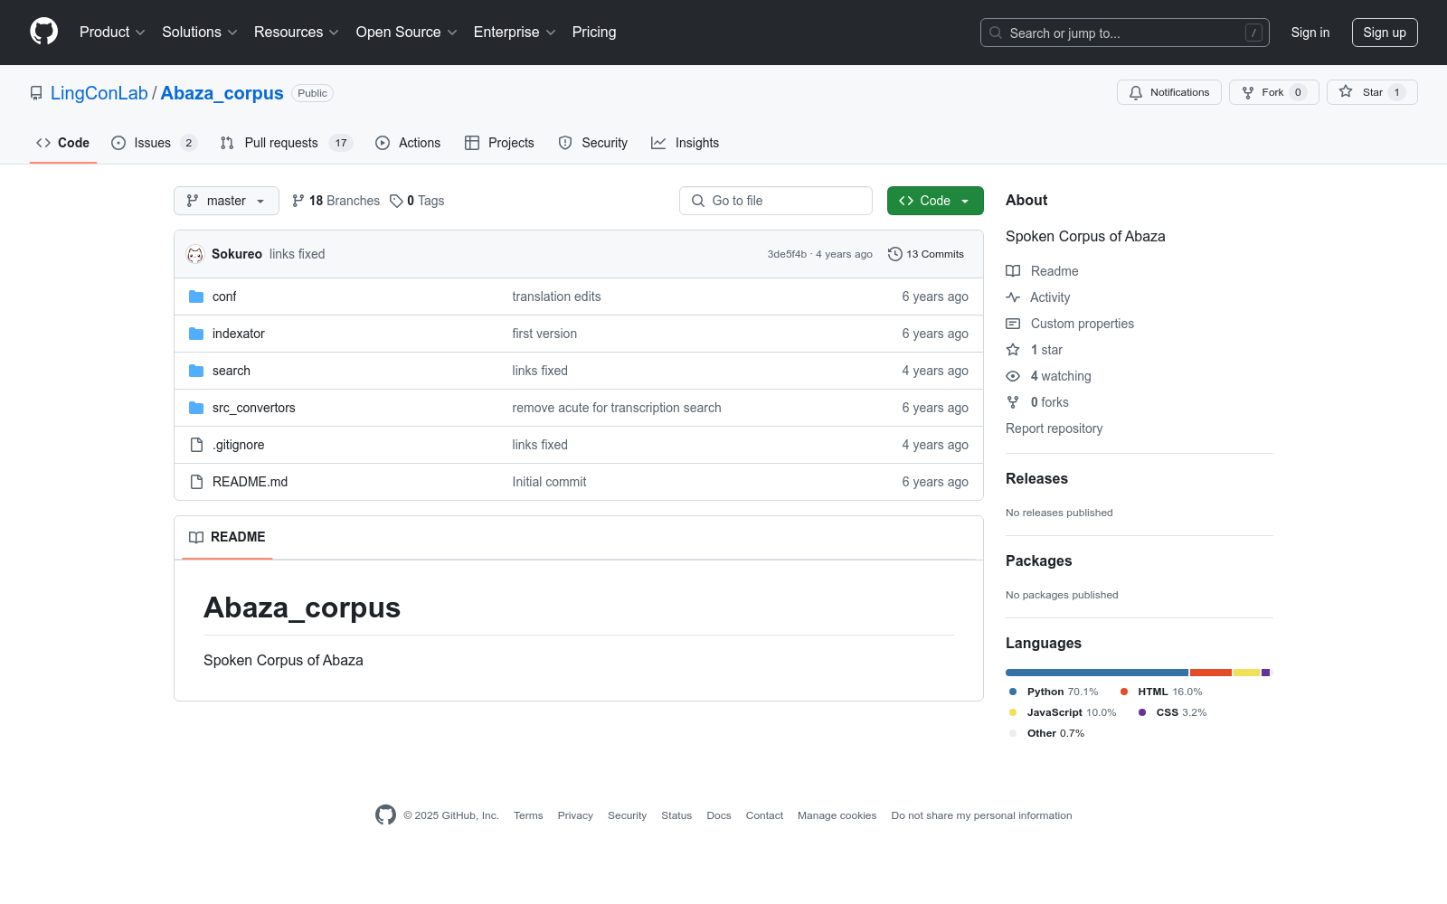Screen dimensions: 1447x904
Task: Open the Pricing page link
Action: click(594, 33)
